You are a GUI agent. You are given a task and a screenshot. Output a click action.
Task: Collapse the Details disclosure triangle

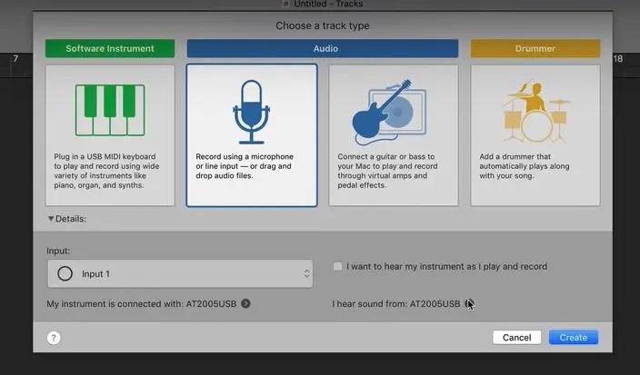51,219
